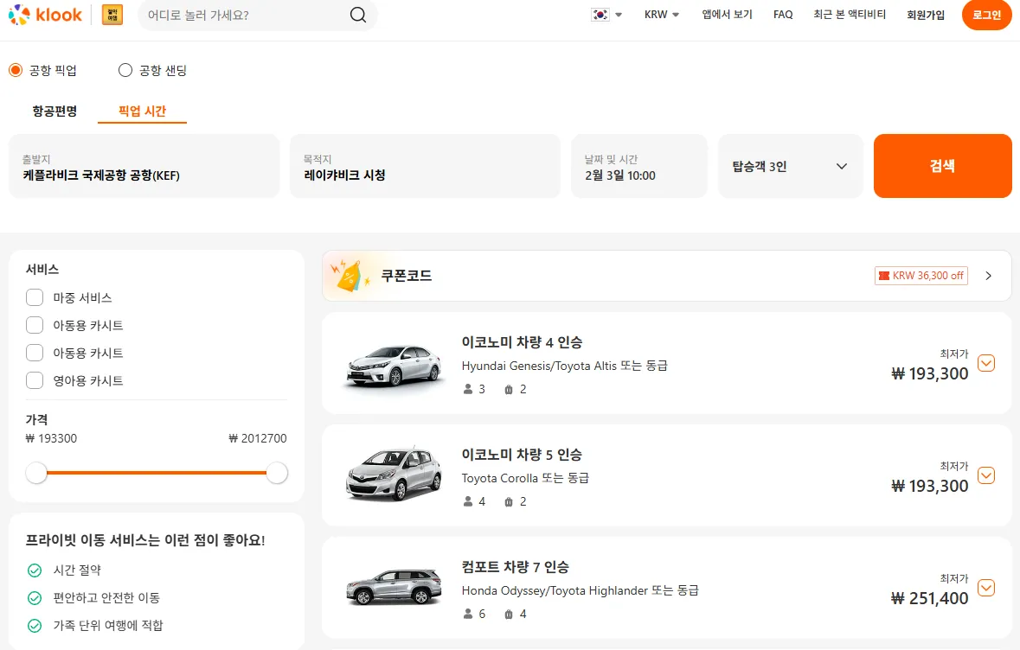Open the KRW currency dropdown
This screenshot has width=1020, height=650.
pos(661,15)
